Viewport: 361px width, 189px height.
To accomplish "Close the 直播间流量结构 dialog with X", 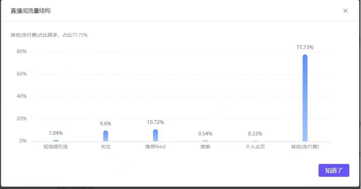I will 345,11.
